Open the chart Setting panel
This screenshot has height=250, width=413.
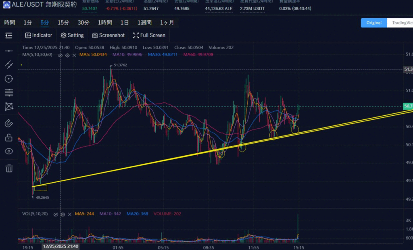click(x=72, y=35)
